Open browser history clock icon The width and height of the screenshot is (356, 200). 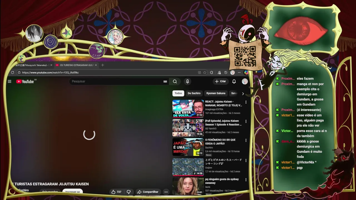point(226,72)
